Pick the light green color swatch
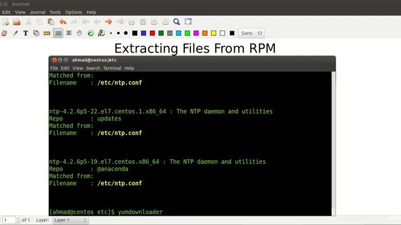 pyautogui.click(x=187, y=33)
